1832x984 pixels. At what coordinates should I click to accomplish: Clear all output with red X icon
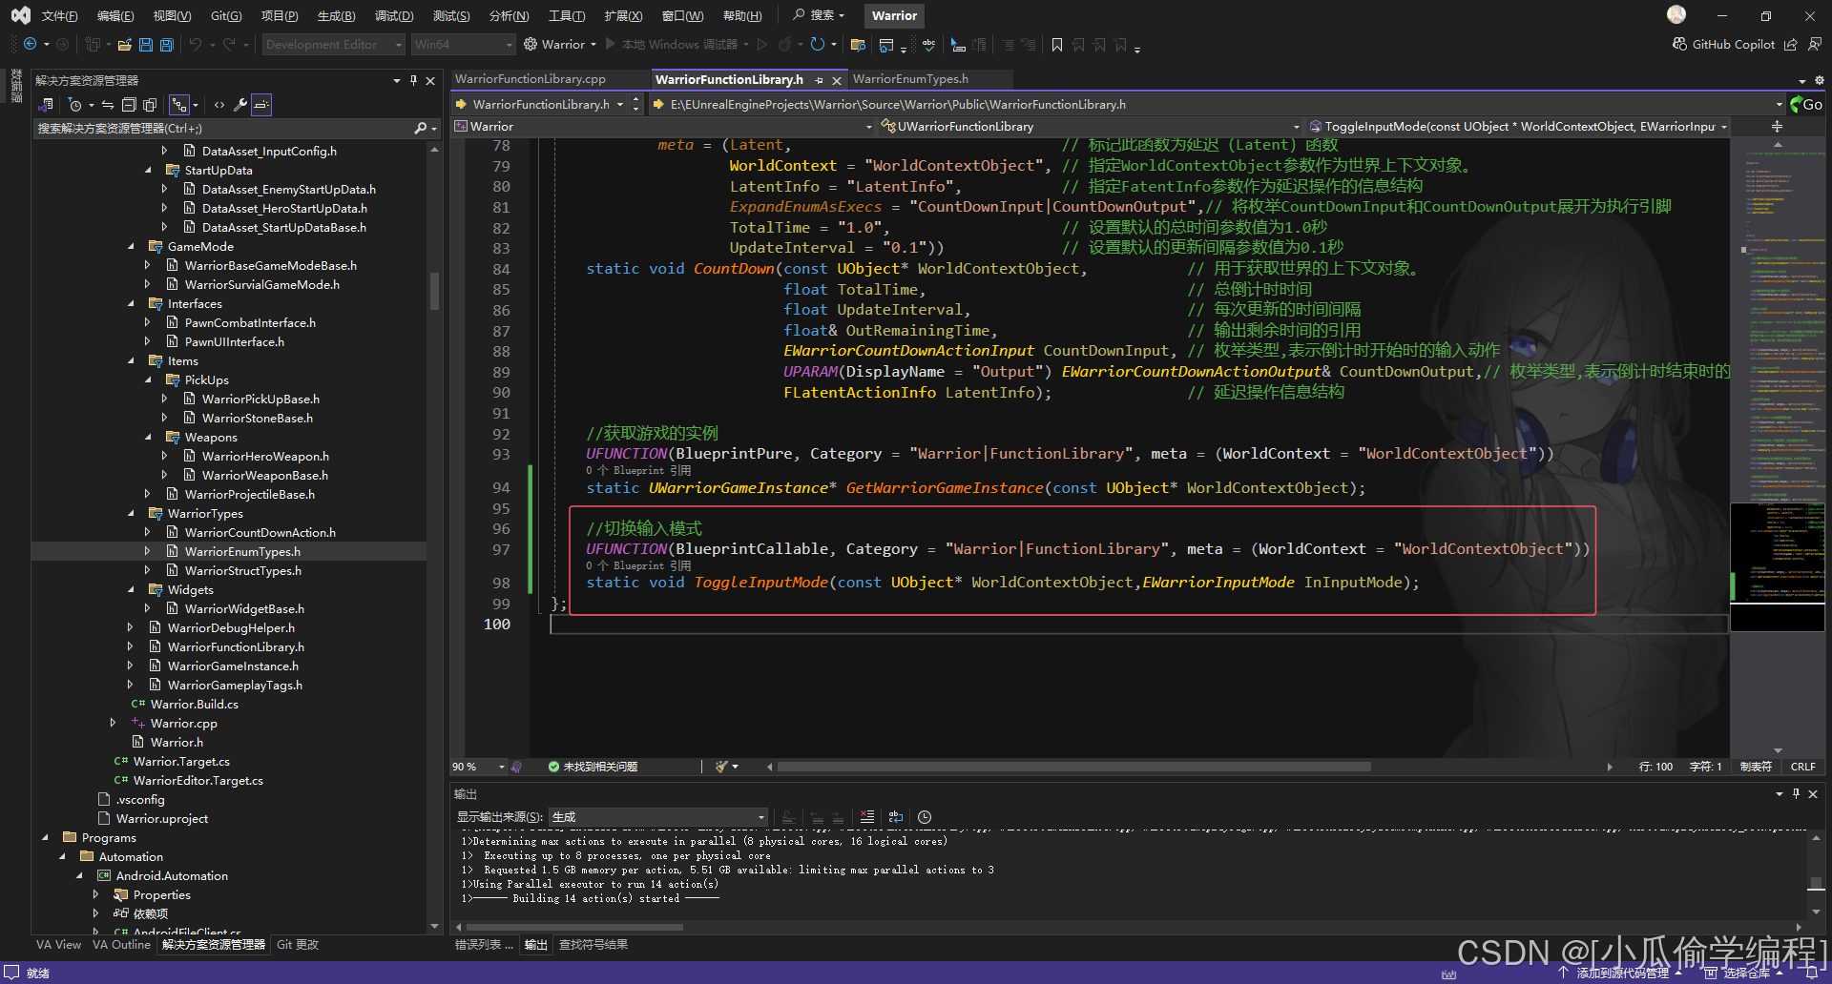click(x=866, y=817)
